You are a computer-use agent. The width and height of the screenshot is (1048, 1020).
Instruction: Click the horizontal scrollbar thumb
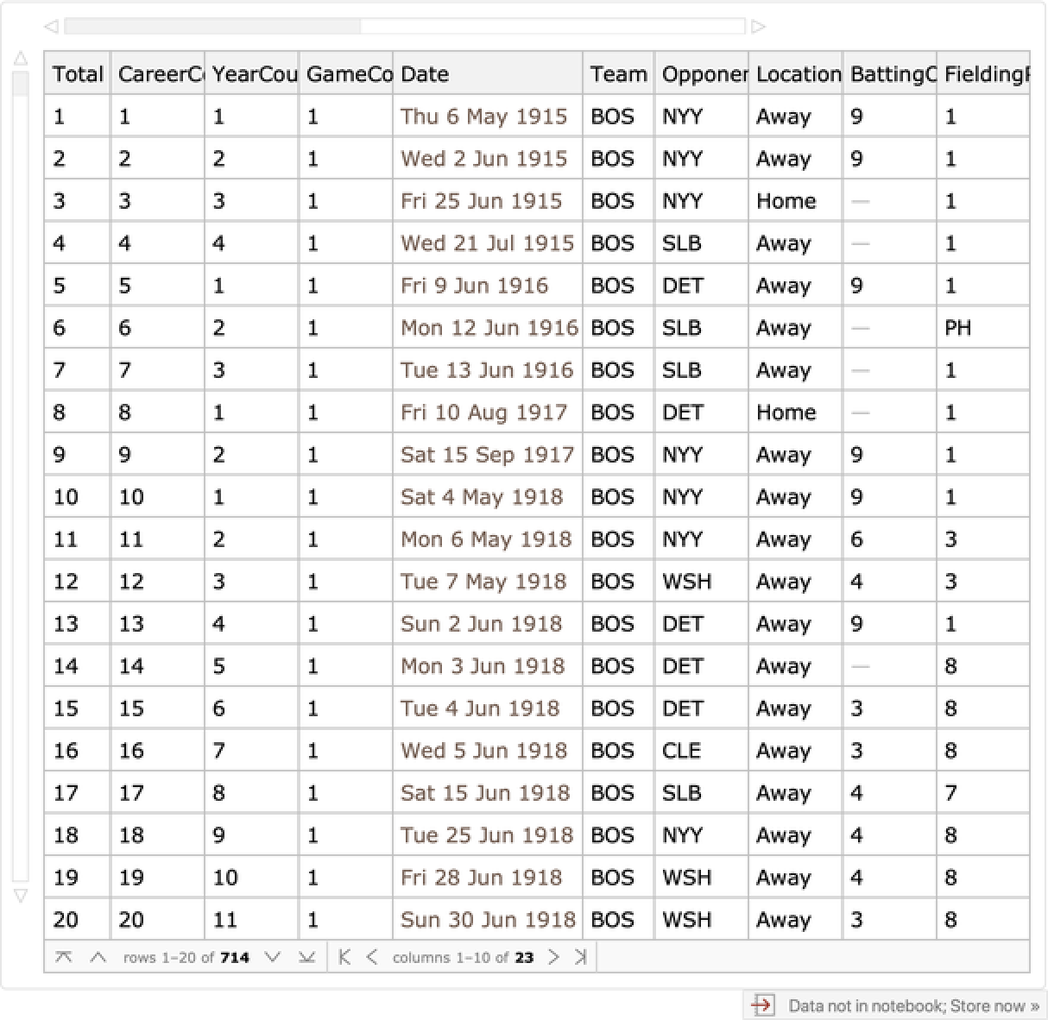212,27
